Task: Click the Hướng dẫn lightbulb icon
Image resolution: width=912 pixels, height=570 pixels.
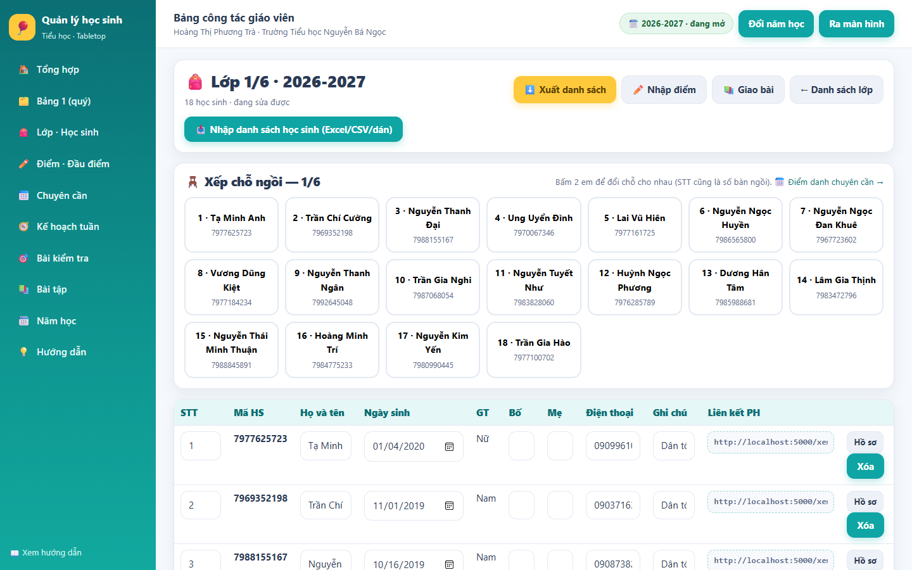Action: point(23,352)
